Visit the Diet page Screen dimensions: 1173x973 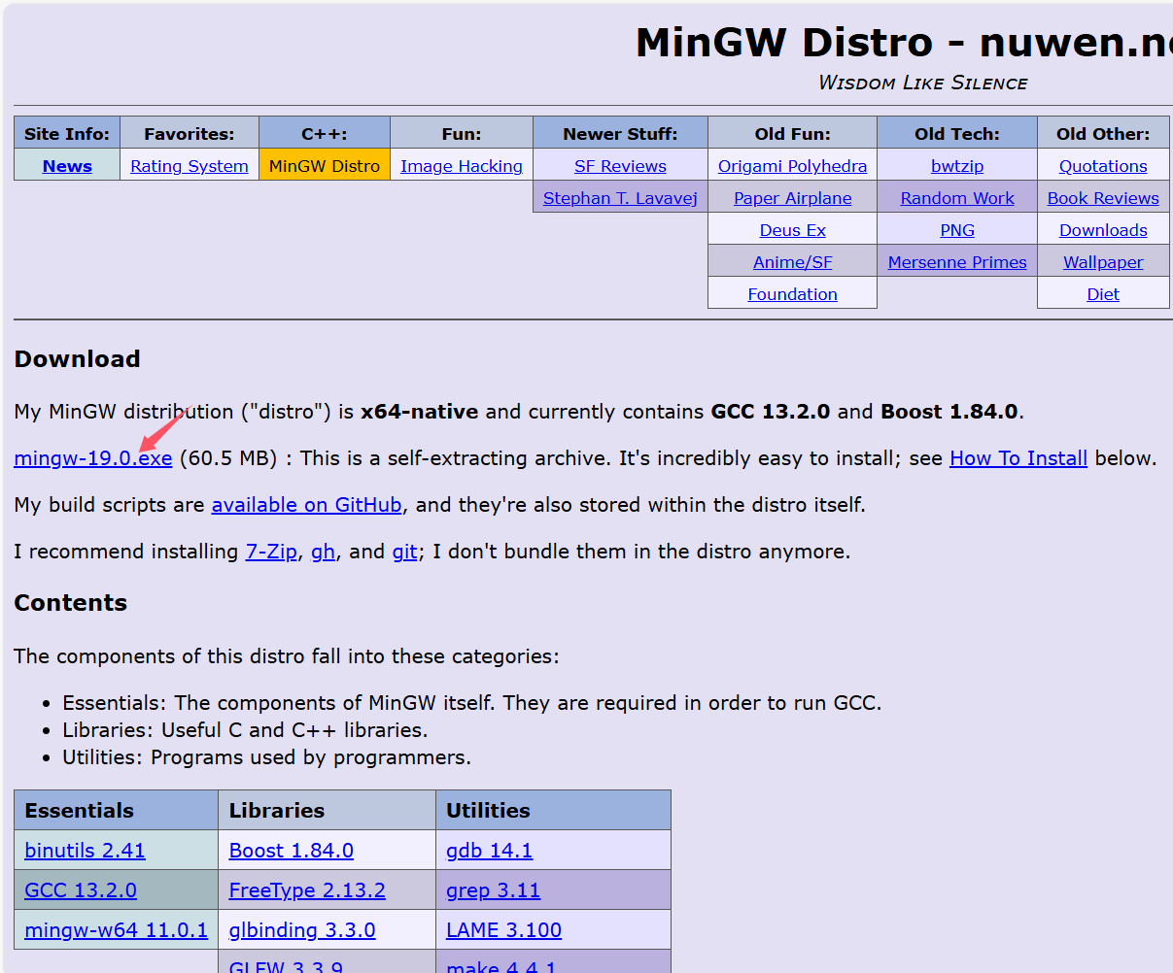(x=1103, y=294)
